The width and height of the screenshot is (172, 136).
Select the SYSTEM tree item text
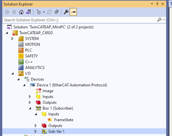click(32, 39)
